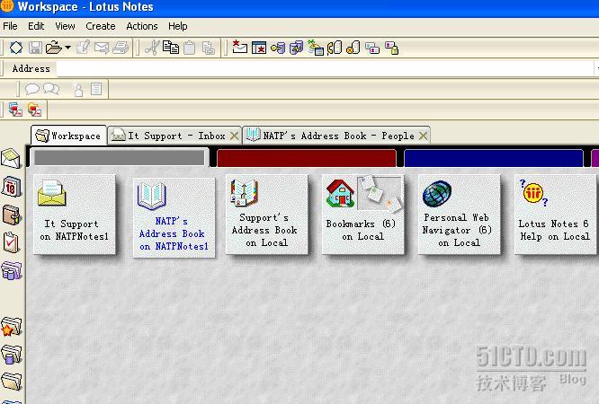Open the Edit menu
The image size is (599, 404).
click(x=36, y=26)
